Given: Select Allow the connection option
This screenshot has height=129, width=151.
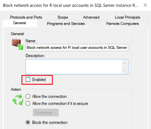Looking at the screenshot, I should [x=28, y=97].
